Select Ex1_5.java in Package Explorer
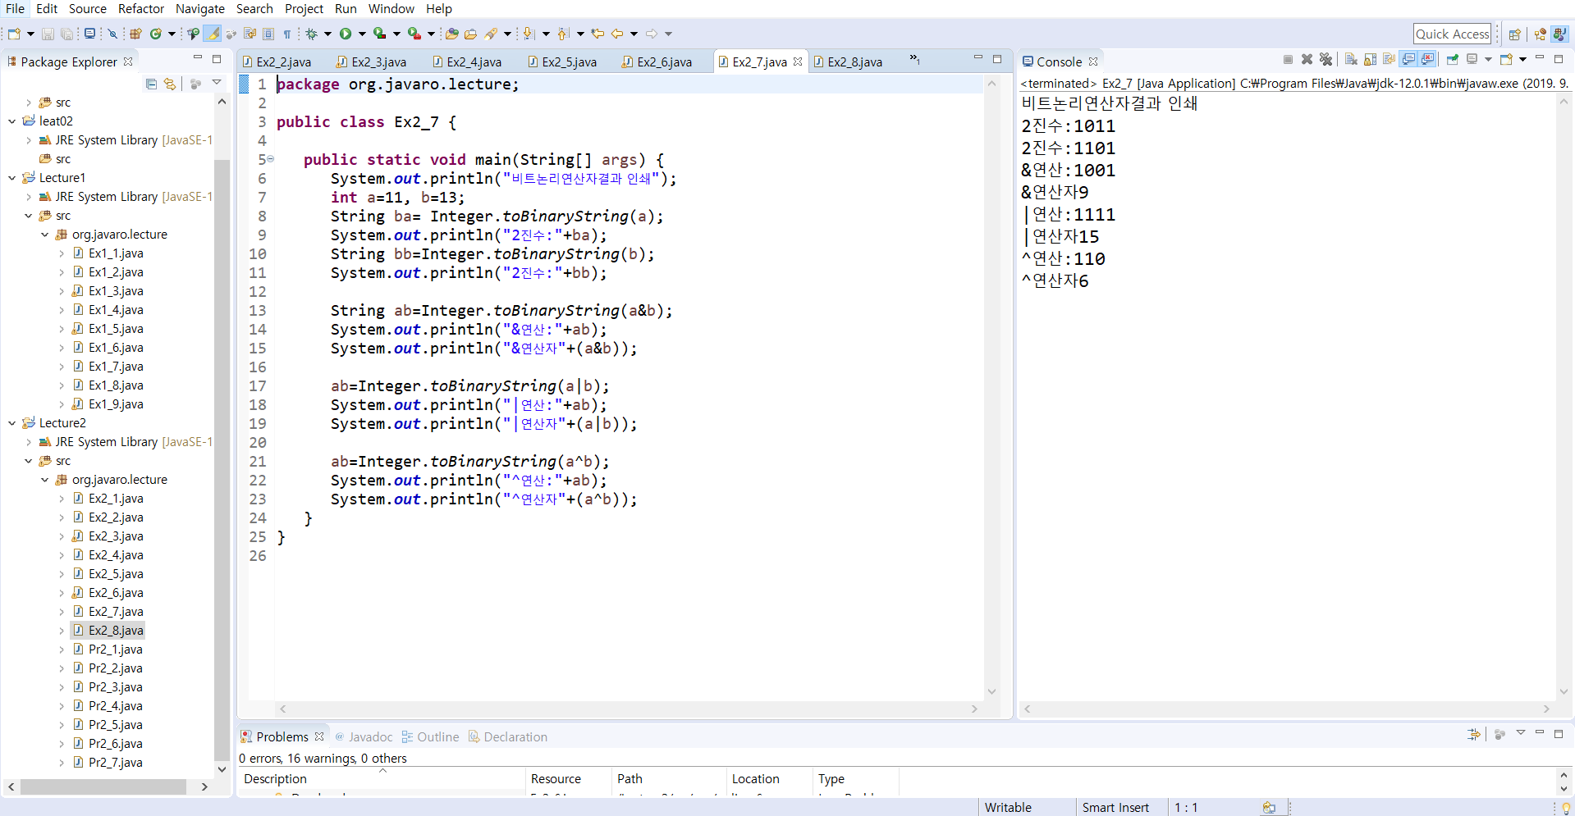The width and height of the screenshot is (1575, 816). coord(108,329)
